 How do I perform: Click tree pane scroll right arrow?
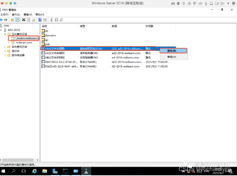[x=38, y=160]
